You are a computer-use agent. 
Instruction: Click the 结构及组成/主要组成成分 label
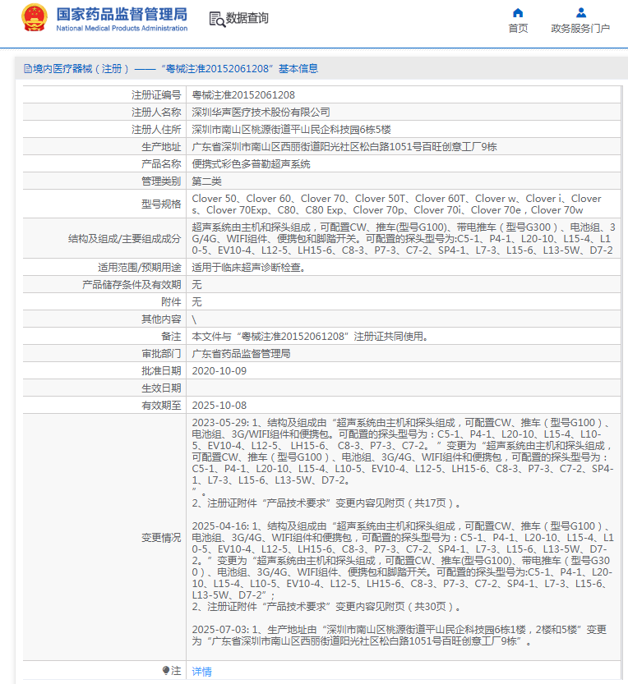[x=124, y=239]
